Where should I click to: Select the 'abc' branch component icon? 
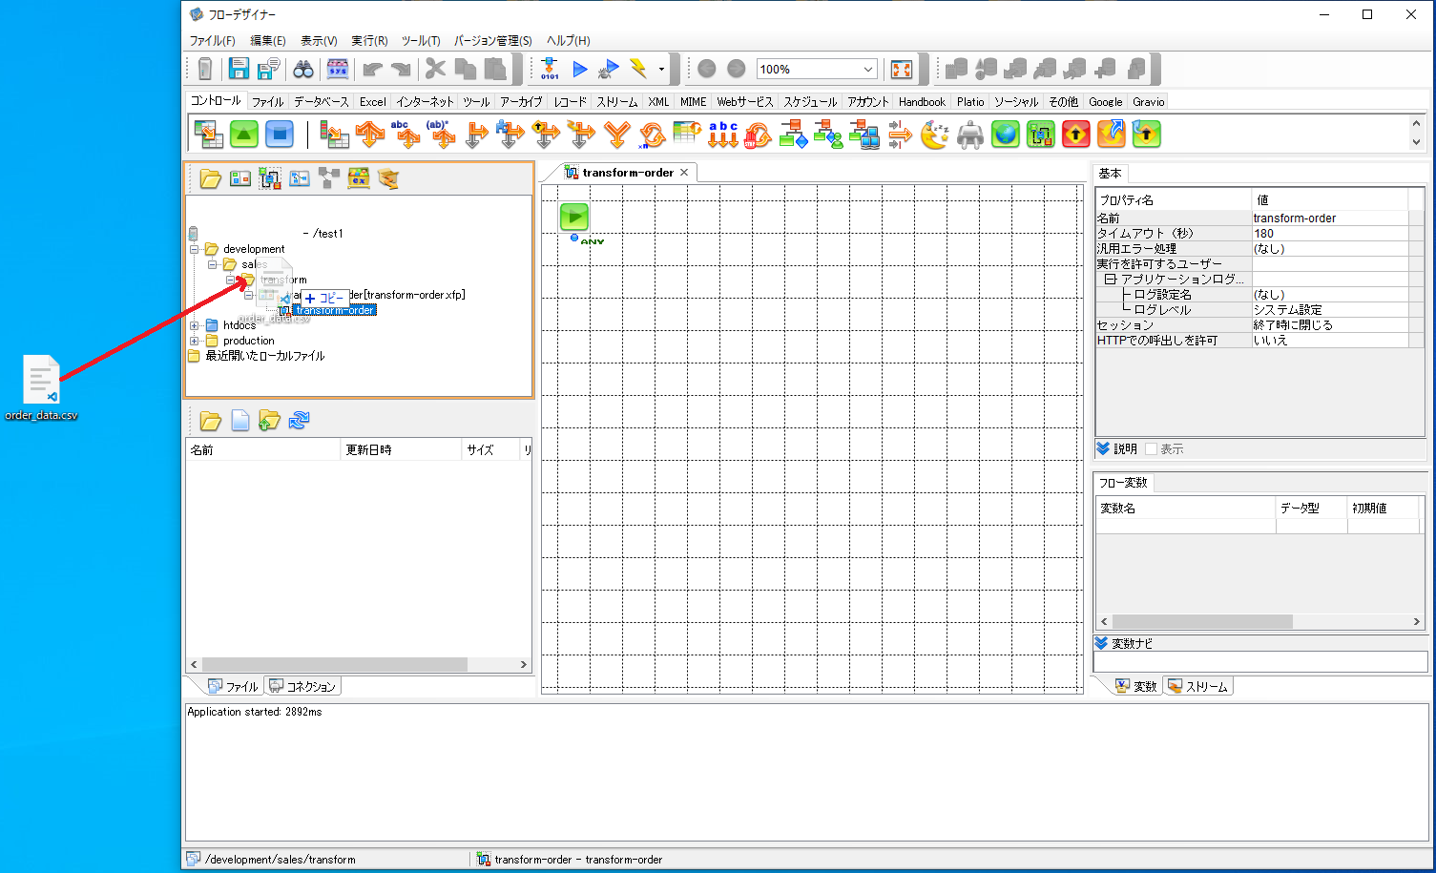click(x=406, y=135)
